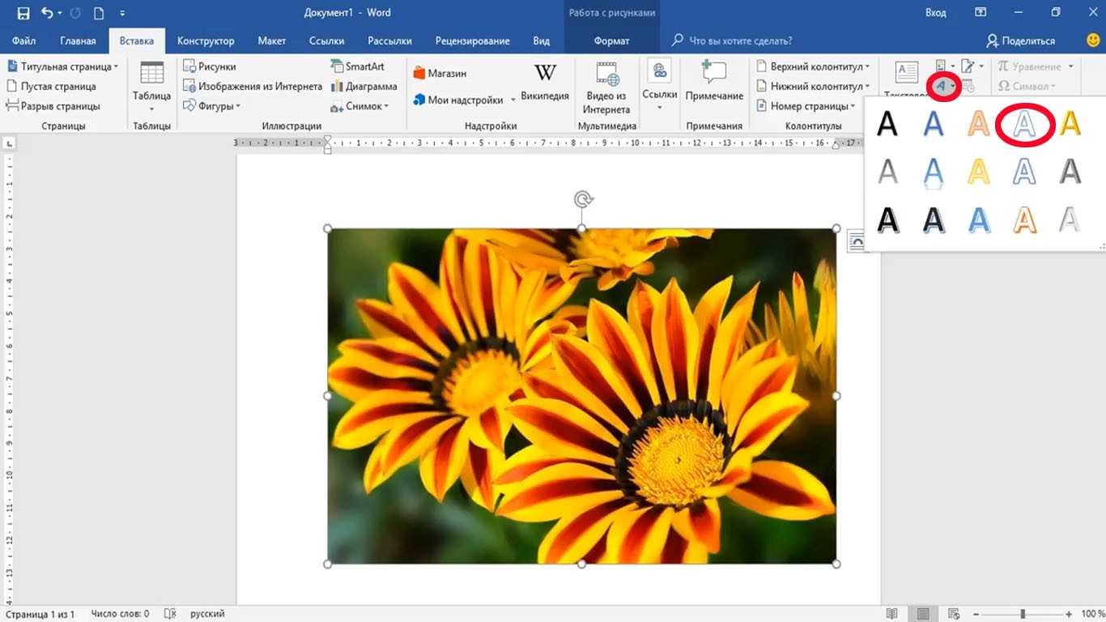The height and width of the screenshot is (622, 1106).
Task: Insert pictures via Рисунки
Action: pyautogui.click(x=210, y=66)
